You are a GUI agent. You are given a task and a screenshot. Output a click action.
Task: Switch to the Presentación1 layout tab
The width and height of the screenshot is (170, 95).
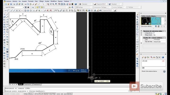28,84
